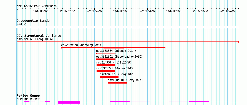Screen dimensions: 247x105
Task: Click the esv1003773 (Pang2010) red bar
Action: pos(109,77)
